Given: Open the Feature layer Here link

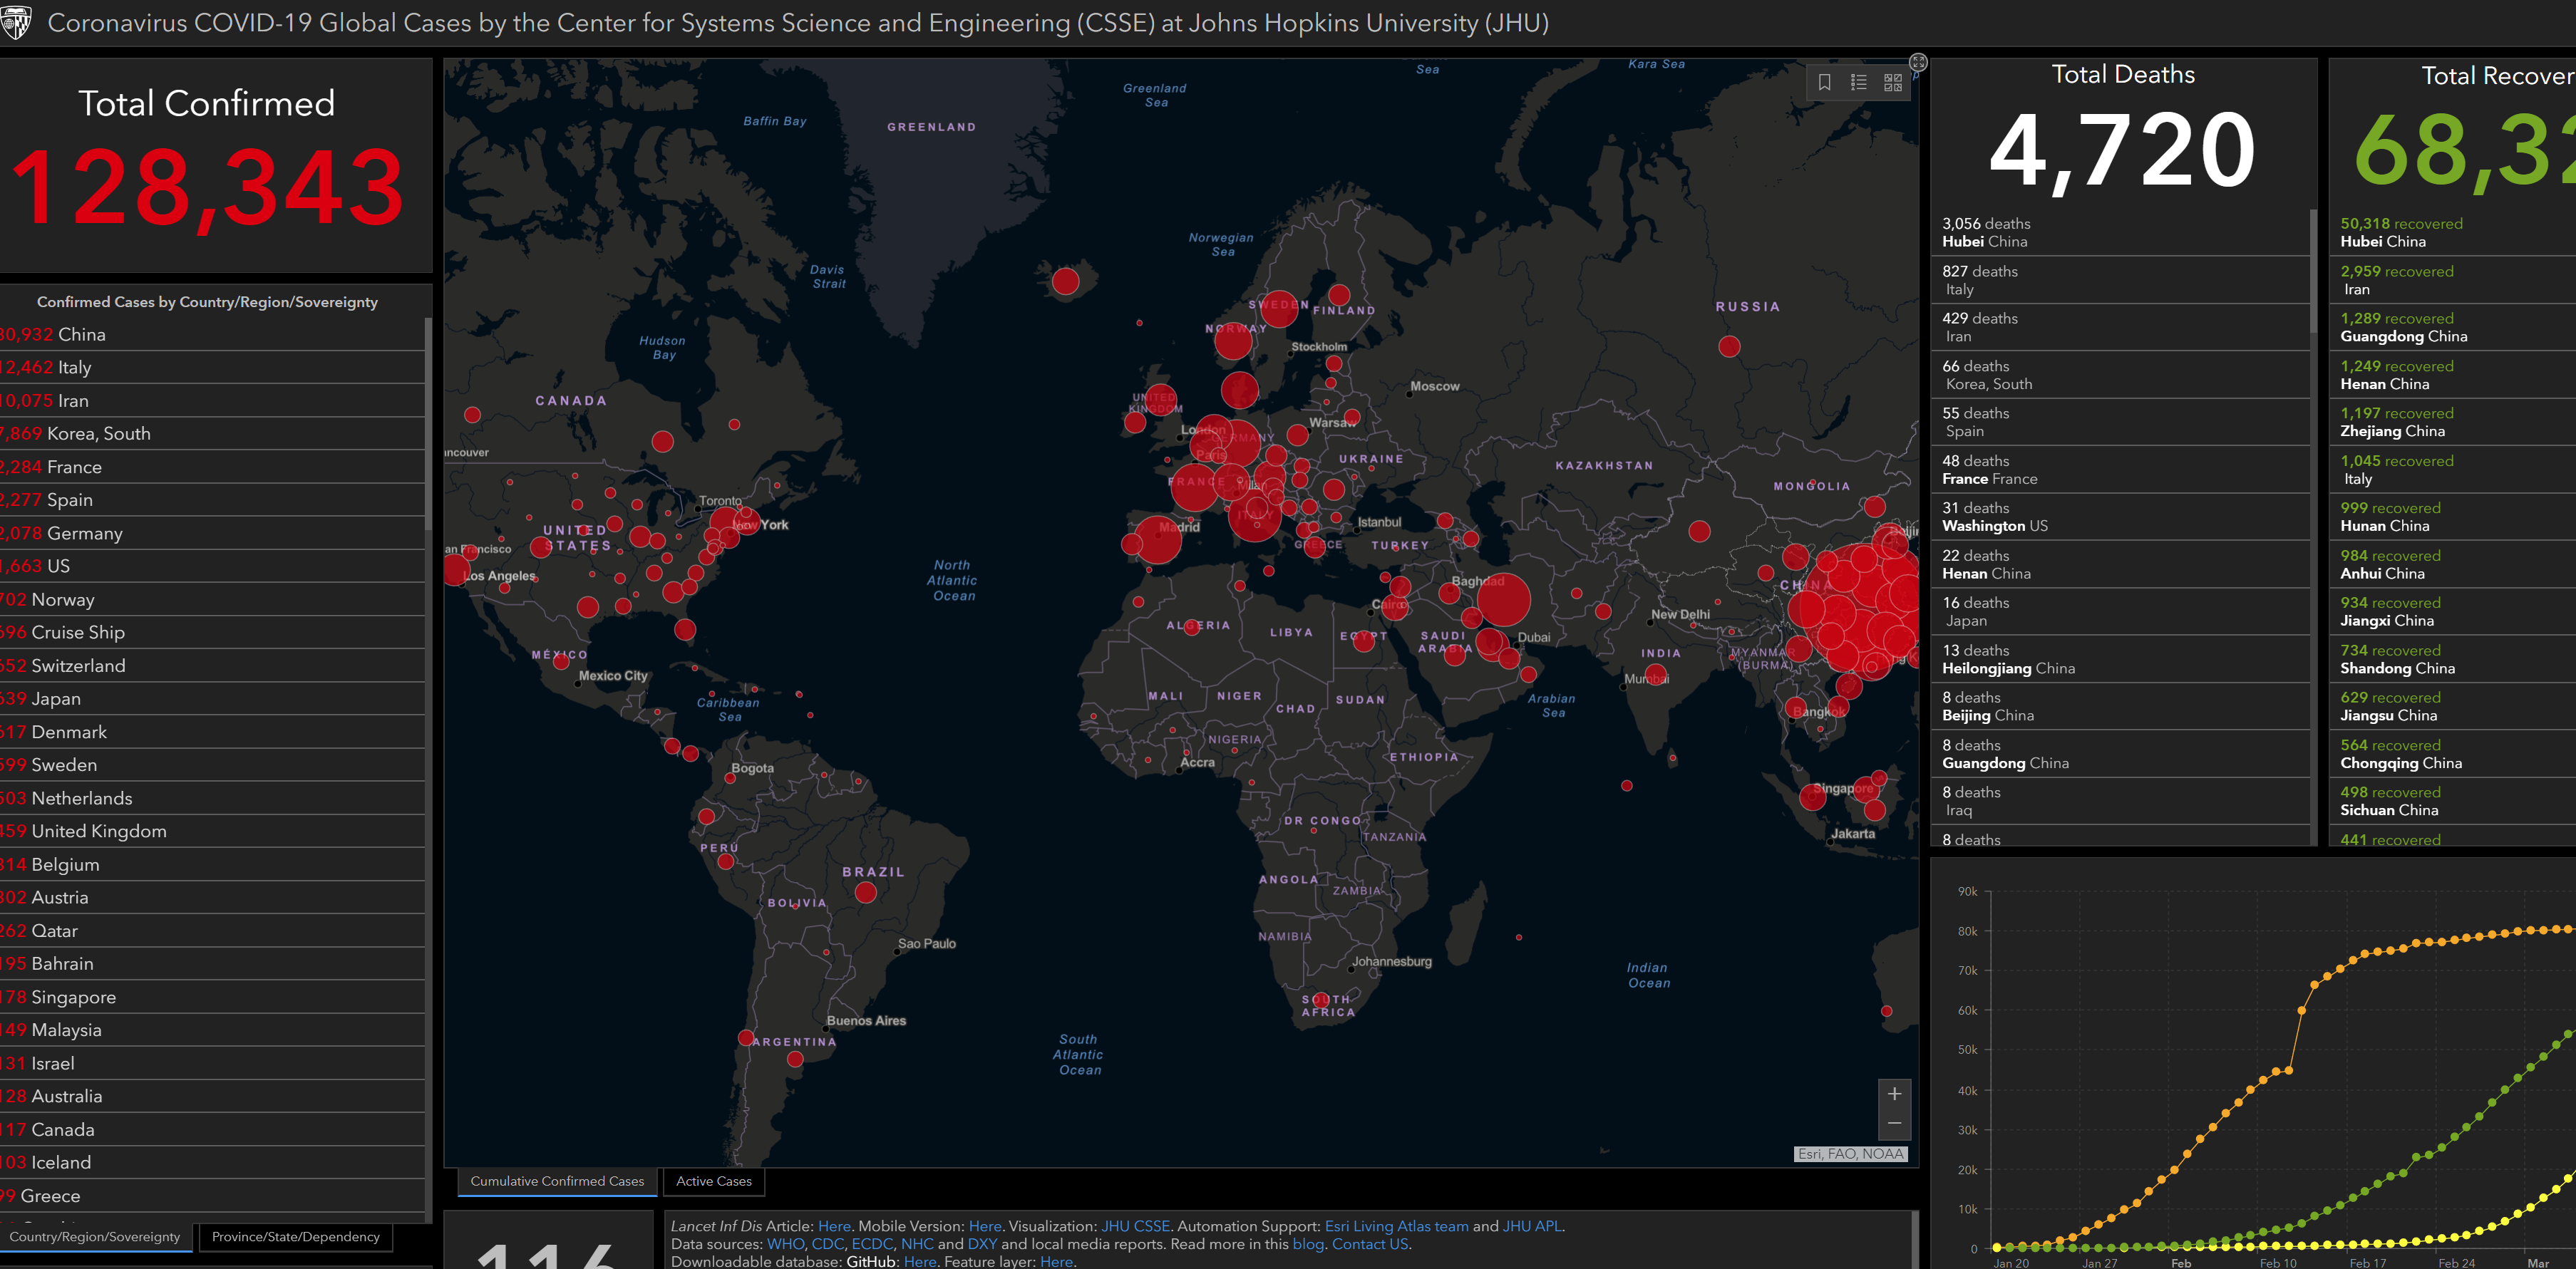Looking at the screenshot, I should [1056, 1262].
